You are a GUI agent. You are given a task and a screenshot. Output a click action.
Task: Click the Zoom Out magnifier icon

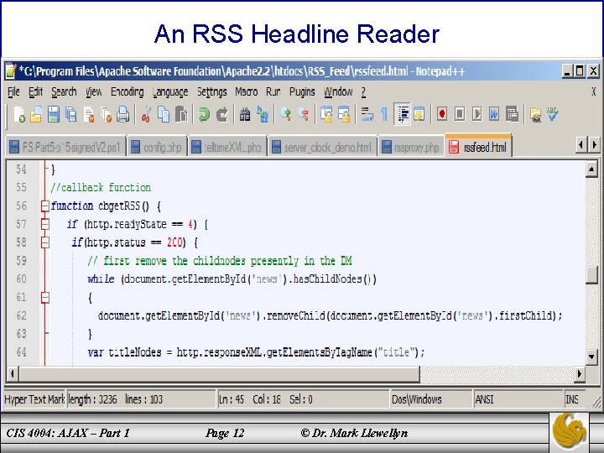(304, 114)
